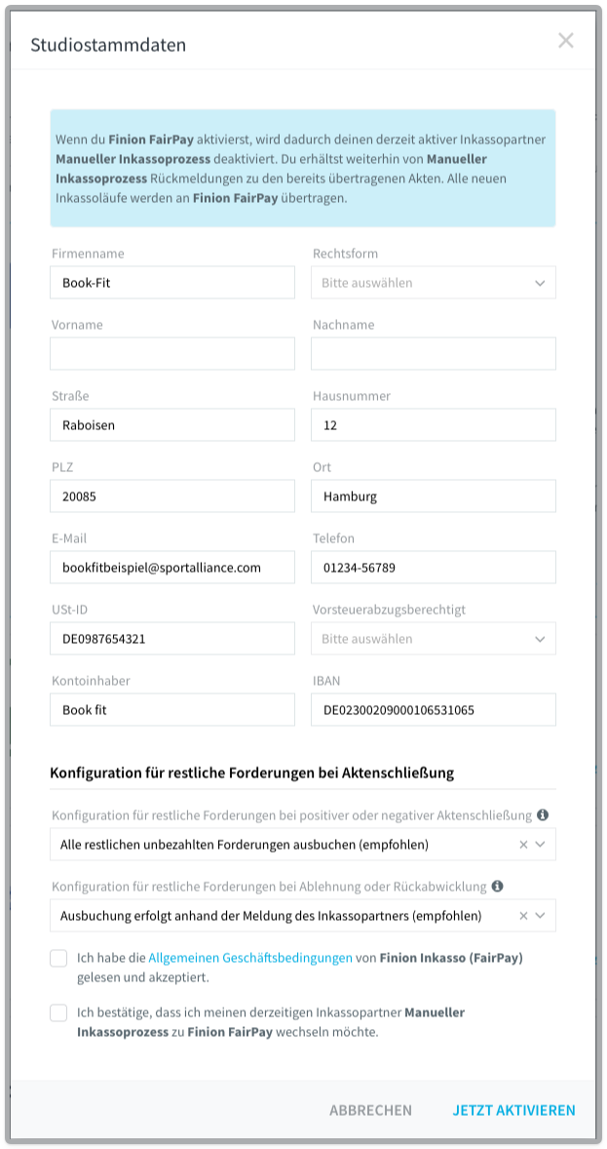The width and height of the screenshot is (607, 1149).
Task: Select the E-Mail address field
Action: [x=172, y=567]
